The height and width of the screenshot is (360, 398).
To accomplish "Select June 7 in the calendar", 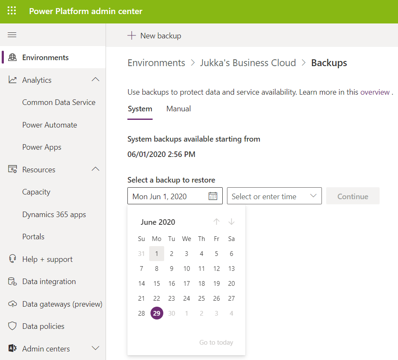I will pyautogui.click(x=142, y=268).
